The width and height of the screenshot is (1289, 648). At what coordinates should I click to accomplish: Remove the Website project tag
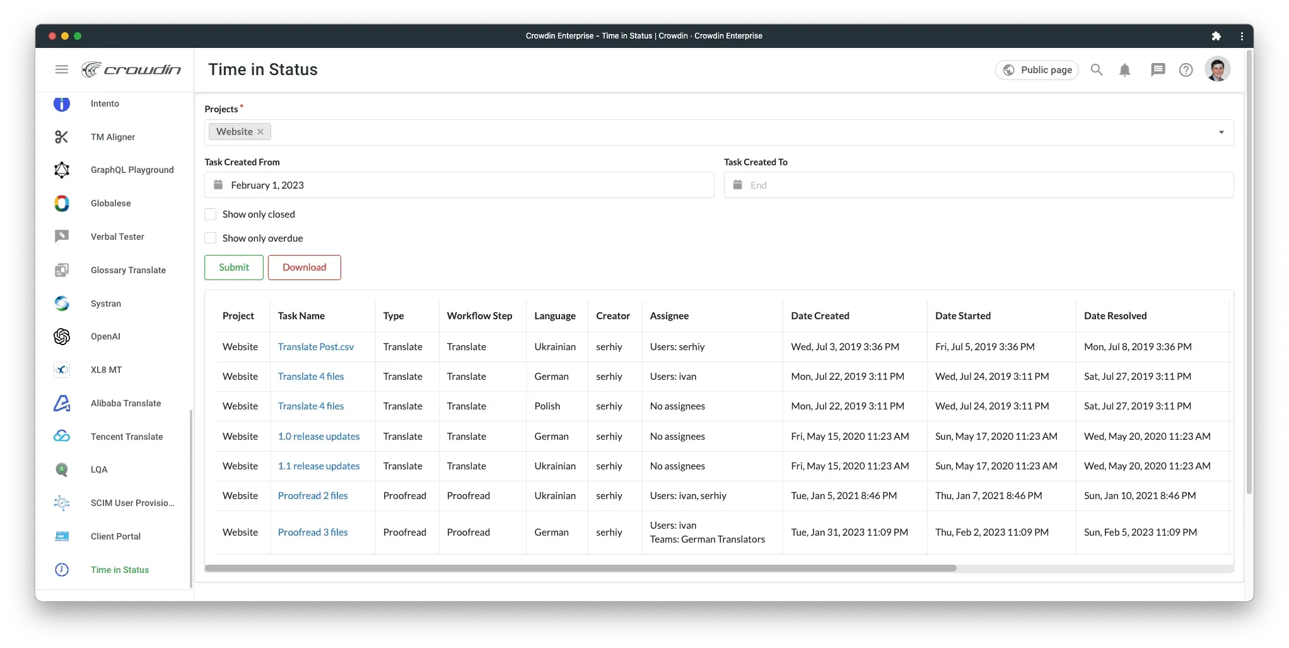[260, 132]
